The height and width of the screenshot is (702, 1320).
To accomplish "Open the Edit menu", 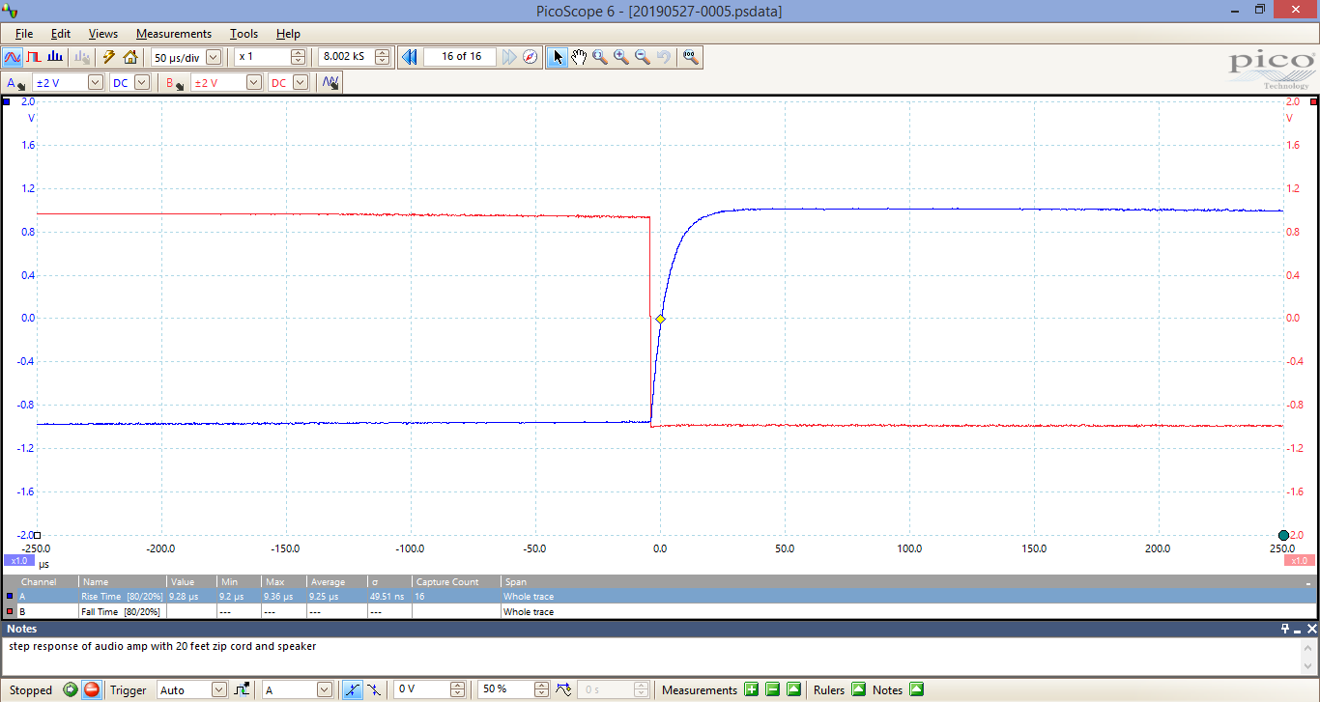I will [x=61, y=34].
